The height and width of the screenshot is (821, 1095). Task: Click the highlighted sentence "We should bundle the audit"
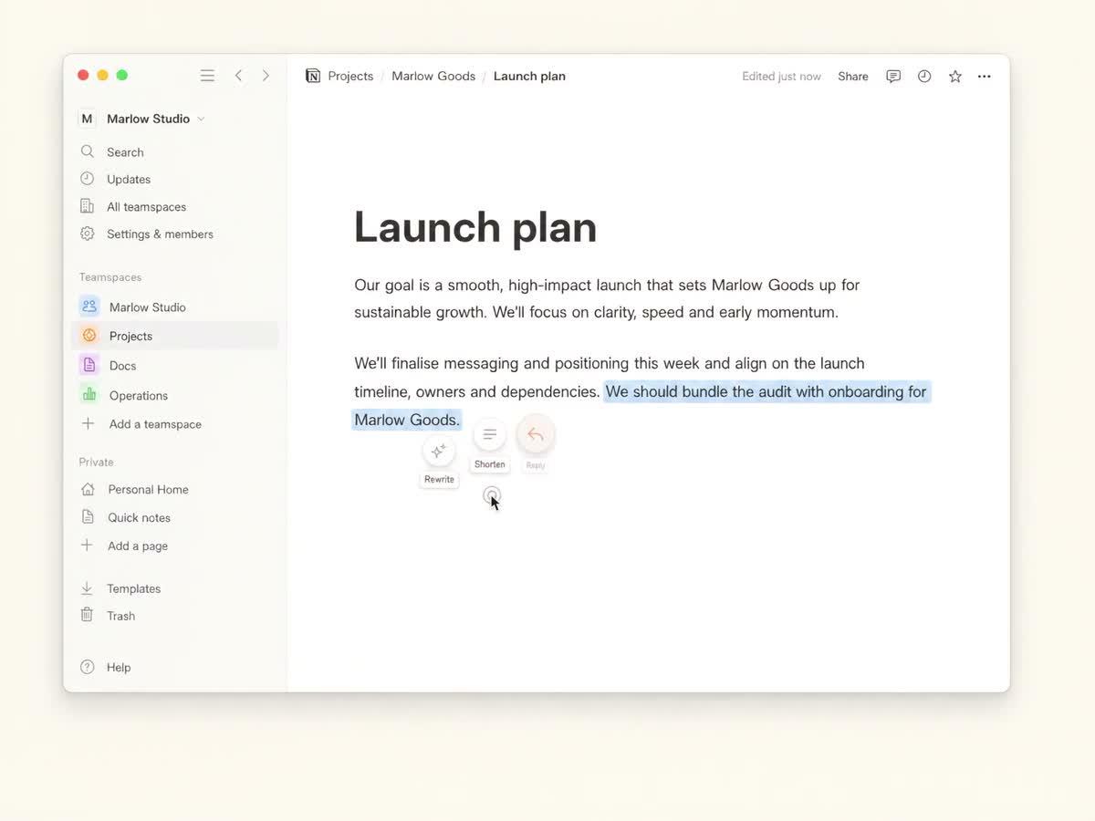click(x=766, y=391)
